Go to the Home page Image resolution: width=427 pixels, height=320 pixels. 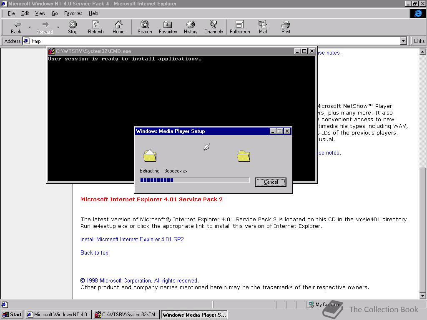(x=118, y=27)
